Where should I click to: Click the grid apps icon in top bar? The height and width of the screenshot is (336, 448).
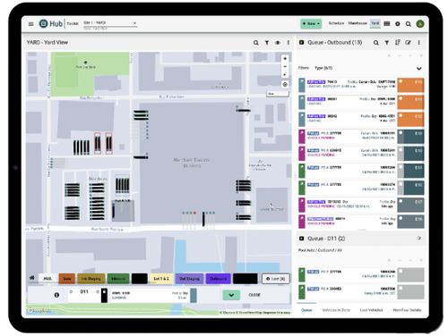(387, 23)
